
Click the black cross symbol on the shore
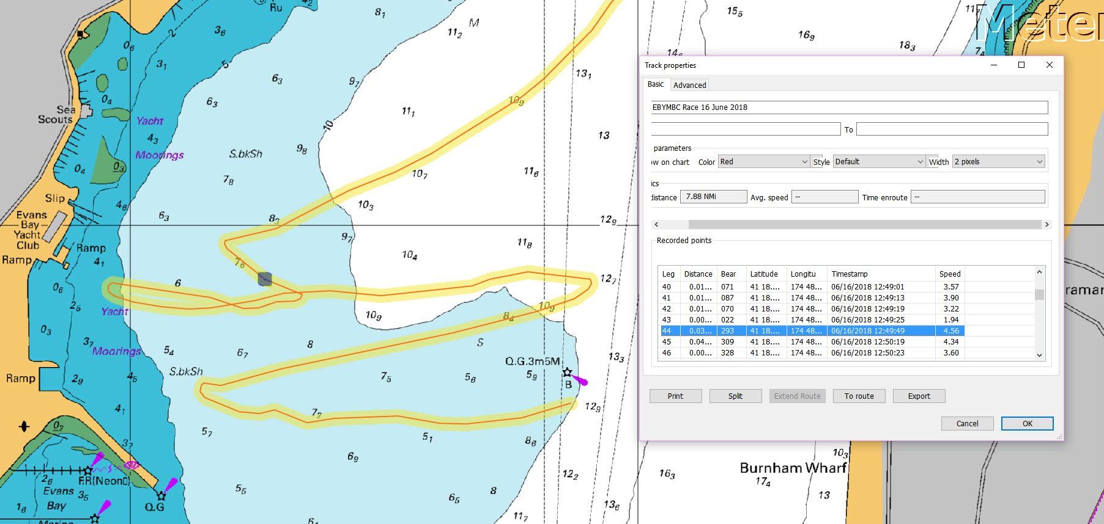click(24, 426)
